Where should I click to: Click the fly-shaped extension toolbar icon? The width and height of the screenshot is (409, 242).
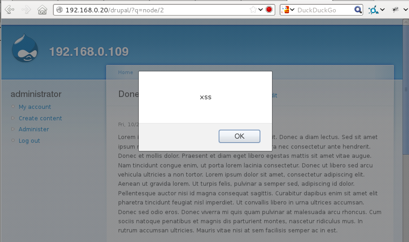point(395,10)
